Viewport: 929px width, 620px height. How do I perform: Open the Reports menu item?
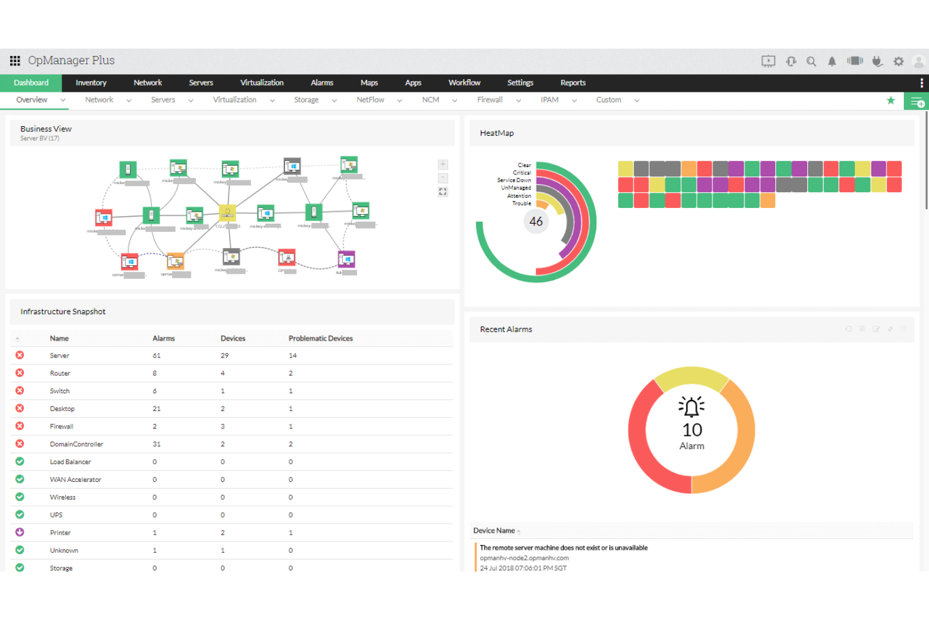coord(572,82)
